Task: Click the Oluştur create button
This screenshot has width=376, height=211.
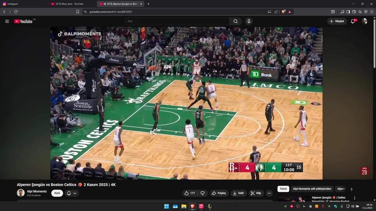Action: pos(337,21)
